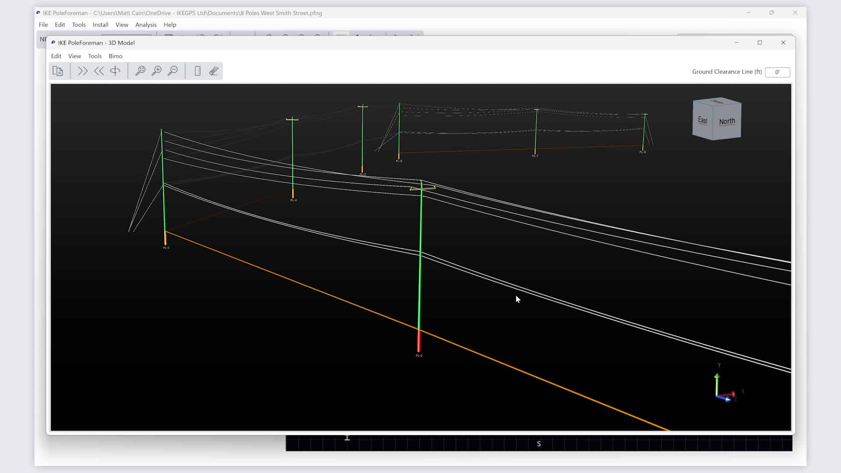
Task: Zoom in on the 3D model
Action: tap(157, 71)
